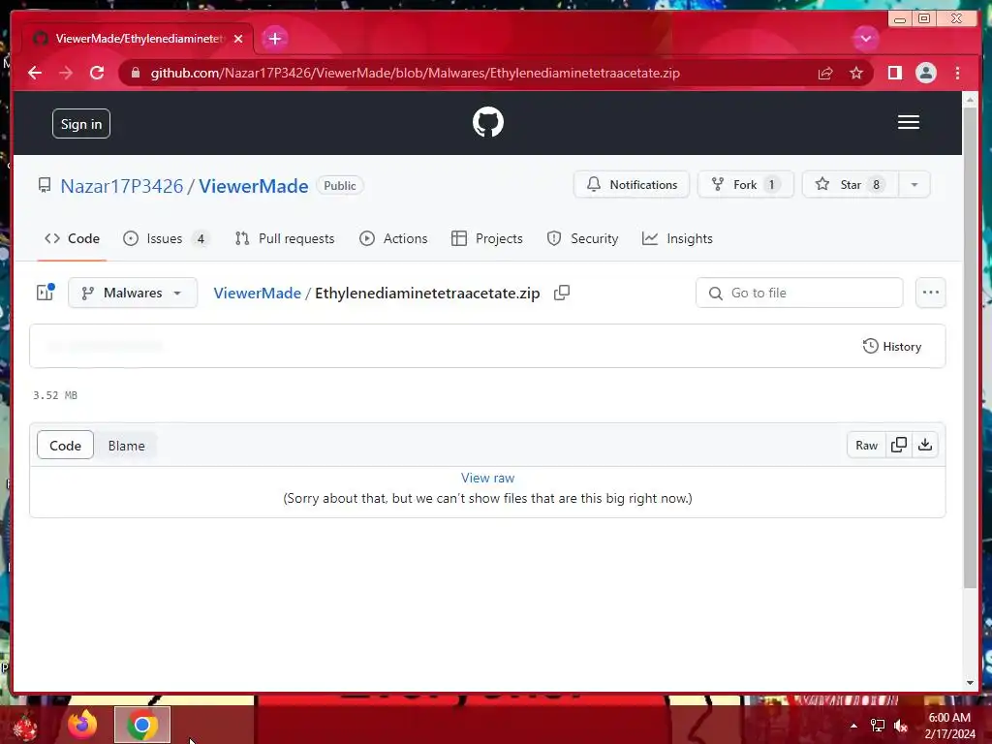
Task: Launch Firefox from the taskbar
Action: coord(82,725)
